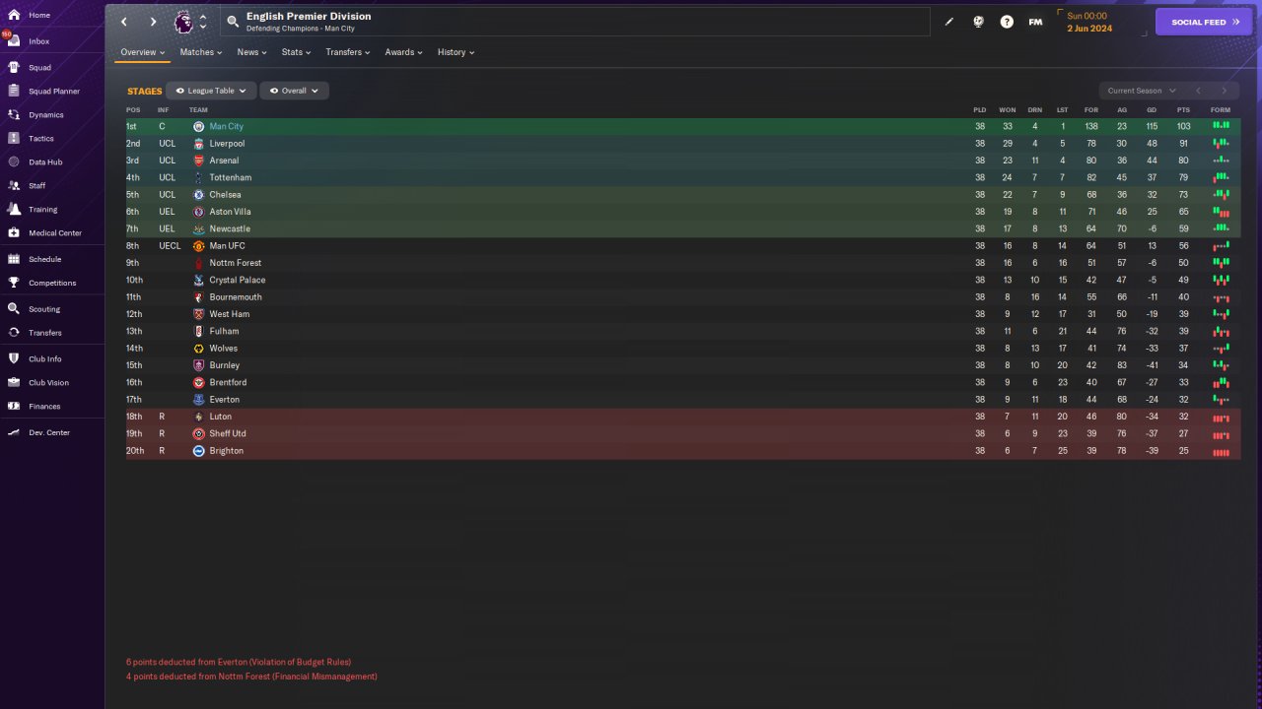Open the Liverpool team link
This screenshot has width=1262, height=709.
click(x=227, y=144)
